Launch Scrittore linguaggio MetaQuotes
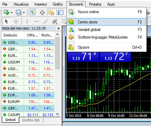 [x=107, y=37]
